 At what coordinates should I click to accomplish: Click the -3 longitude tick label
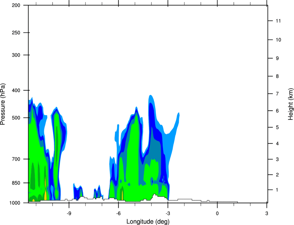pos(168,214)
